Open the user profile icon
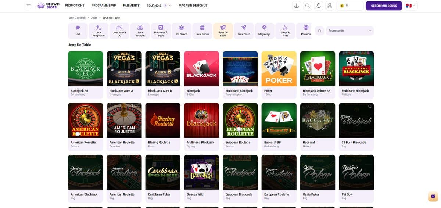Viewport: 441px width, 208px height. tap(330, 6)
